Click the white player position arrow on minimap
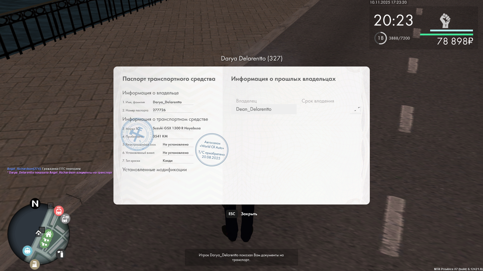Image resolution: width=483 pixels, height=271 pixels. click(x=38, y=233)
